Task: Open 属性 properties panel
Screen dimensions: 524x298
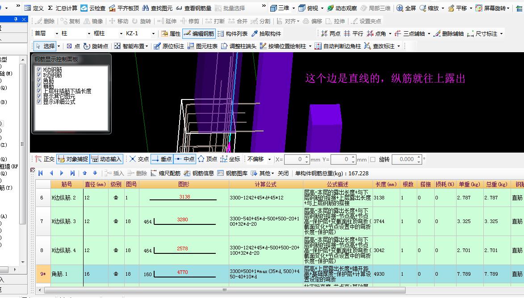Action: pos(171,34)
